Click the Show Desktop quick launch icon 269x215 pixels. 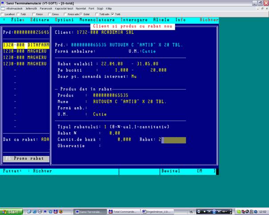[29, 211]
